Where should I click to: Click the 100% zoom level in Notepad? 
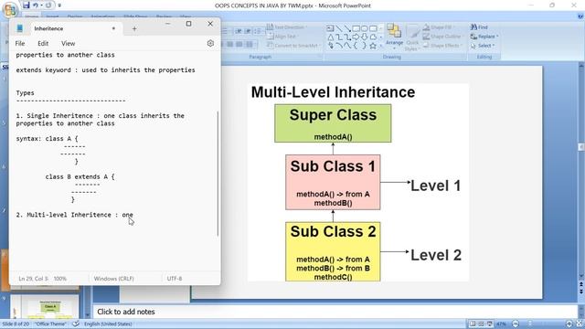pos(60,278)
